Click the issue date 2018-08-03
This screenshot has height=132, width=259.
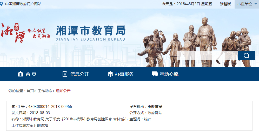[40, 113]
